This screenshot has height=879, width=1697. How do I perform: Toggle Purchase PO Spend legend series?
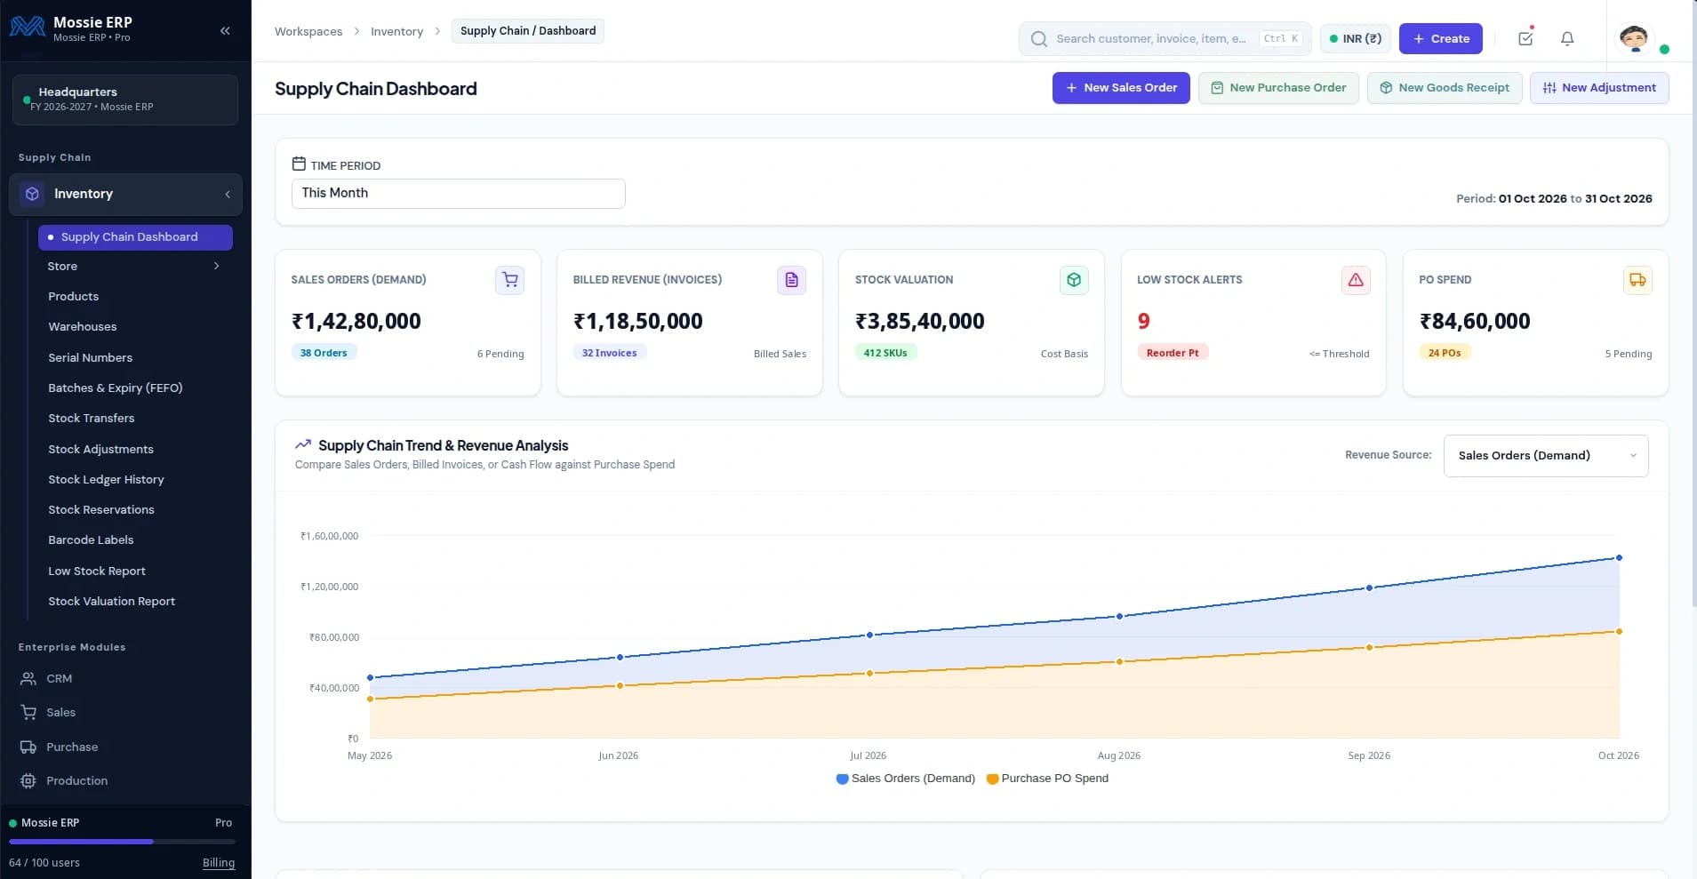click(1047, 779)
